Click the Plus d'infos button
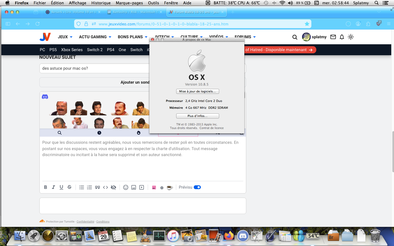This screenshot has height=246, width=394. pyautogui.click(x=198, y=116)
